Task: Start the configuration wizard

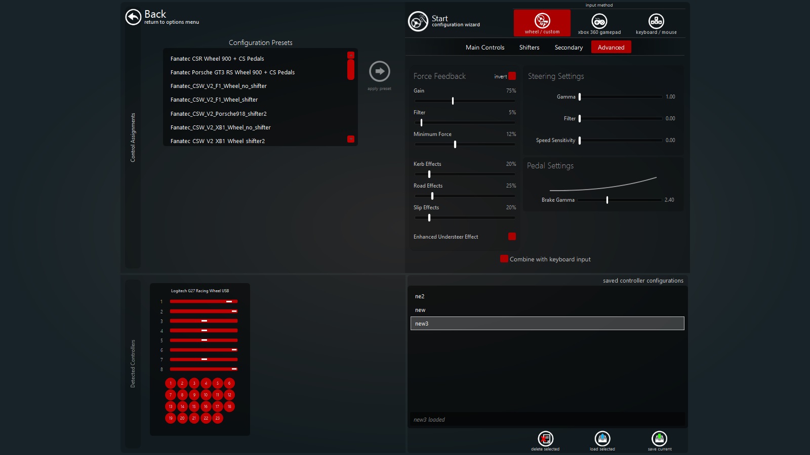Action: [418, 21]
